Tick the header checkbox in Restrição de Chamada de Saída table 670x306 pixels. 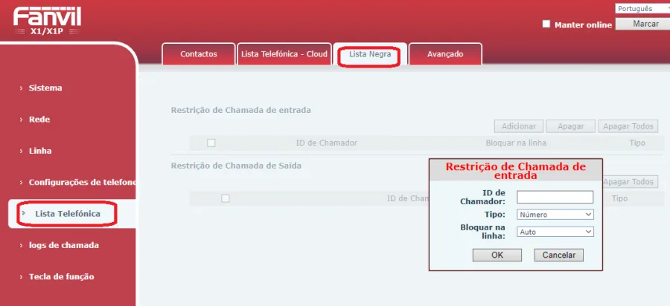(x=225, y=198)
